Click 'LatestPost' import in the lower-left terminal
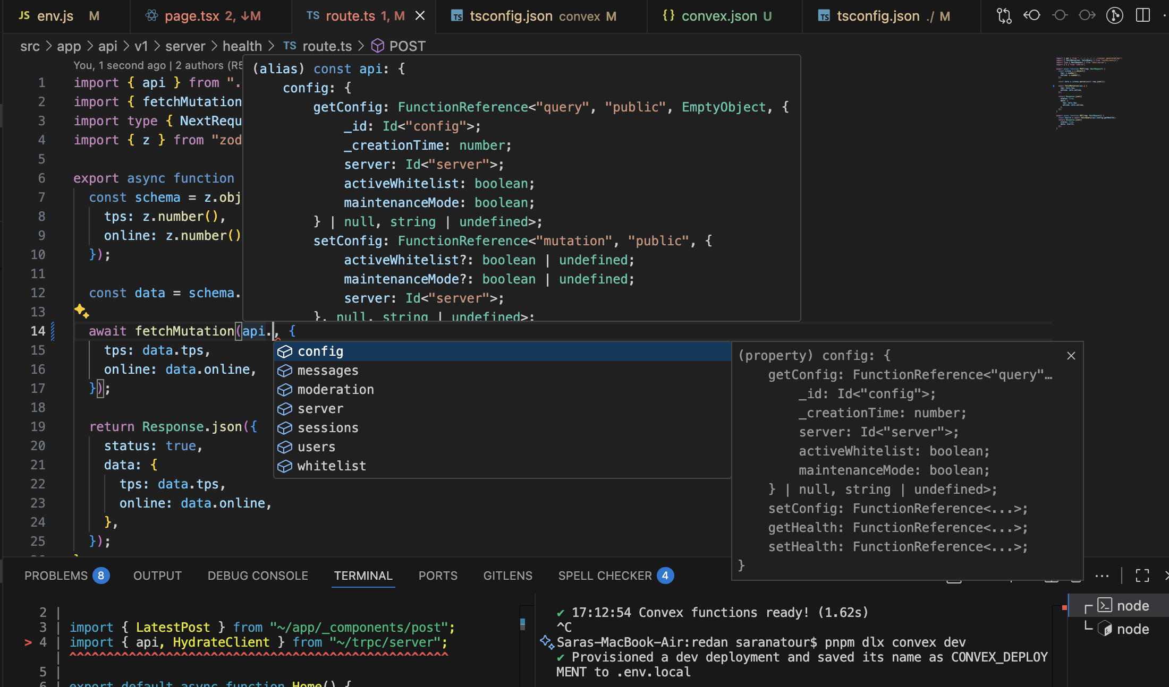This screenshot has width=1169, height=687. [173, 628]
